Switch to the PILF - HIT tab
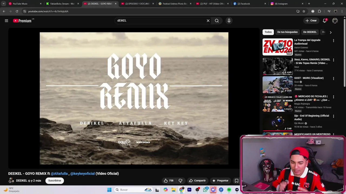Image resolution: width=346 pixels, height=194 pixels. (x=212, y=4)
